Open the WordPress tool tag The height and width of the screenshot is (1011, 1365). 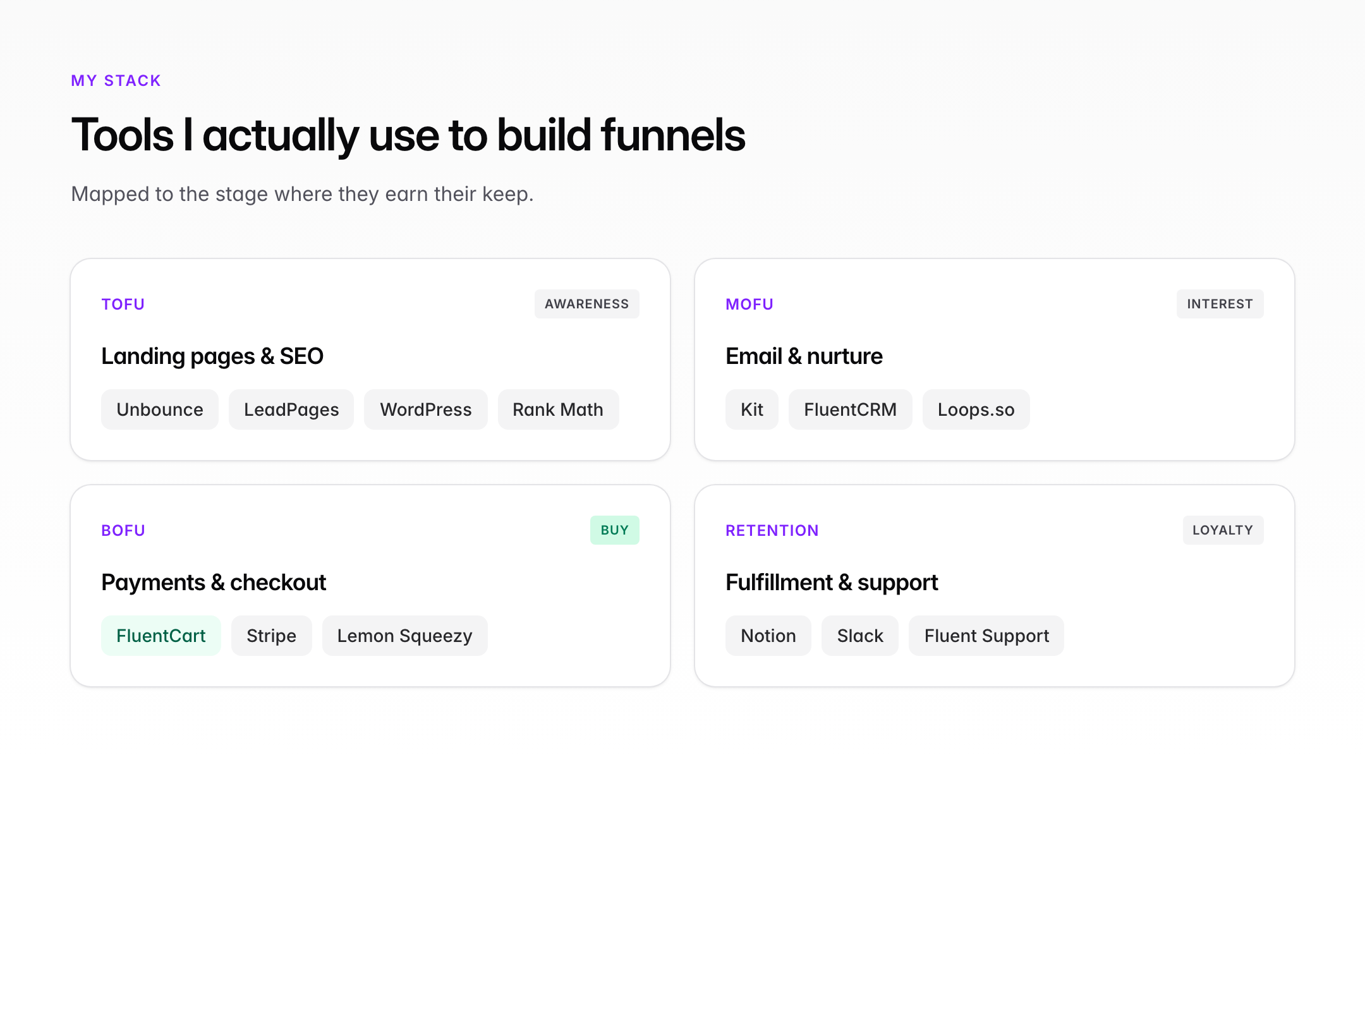coord(426,409)
